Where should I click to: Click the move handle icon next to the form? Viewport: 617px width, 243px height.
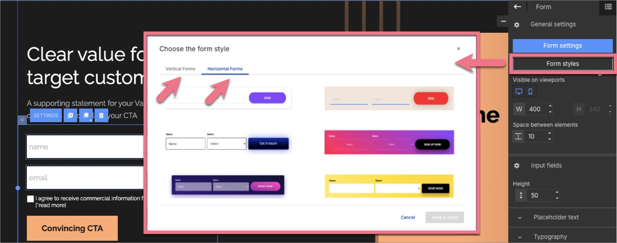coord(22,120)
